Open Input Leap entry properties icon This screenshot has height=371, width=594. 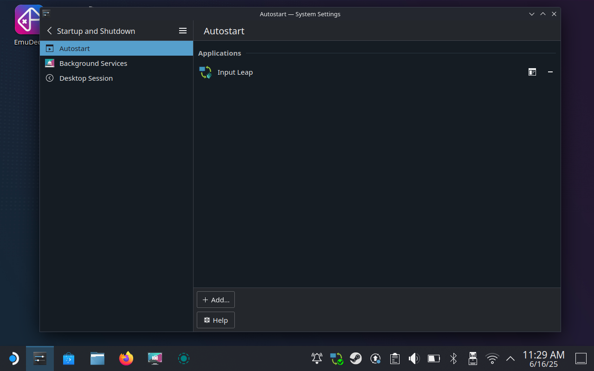point(532,72)
